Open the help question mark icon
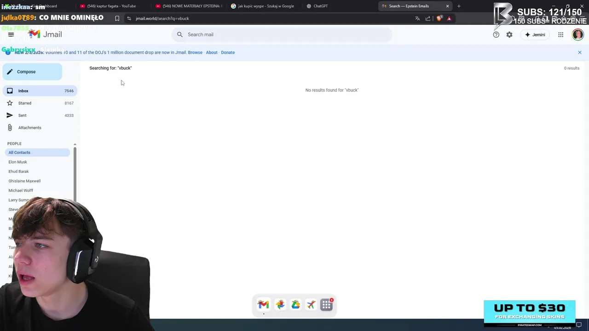Viewport: 589px width, 331px height. (496, 34)
